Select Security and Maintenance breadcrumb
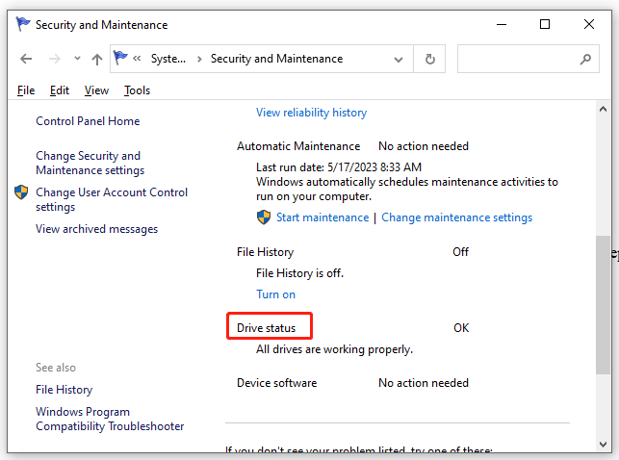The image size is (619, 460). tap(276, 59)
